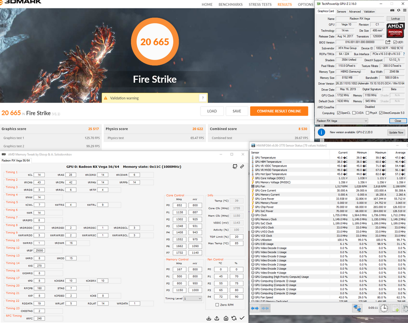Click GPU Fan sensor row icon in HWiNFO
The height and width of the screenshot is (323, 408).
click(253, 187)
